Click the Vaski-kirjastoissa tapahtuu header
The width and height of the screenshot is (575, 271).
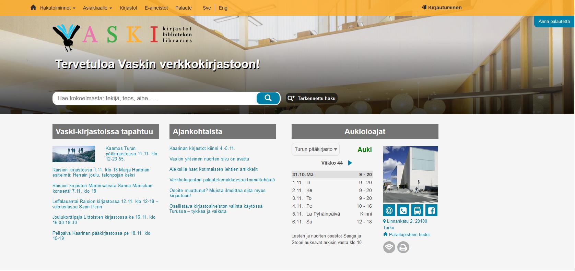click(106, 132)
